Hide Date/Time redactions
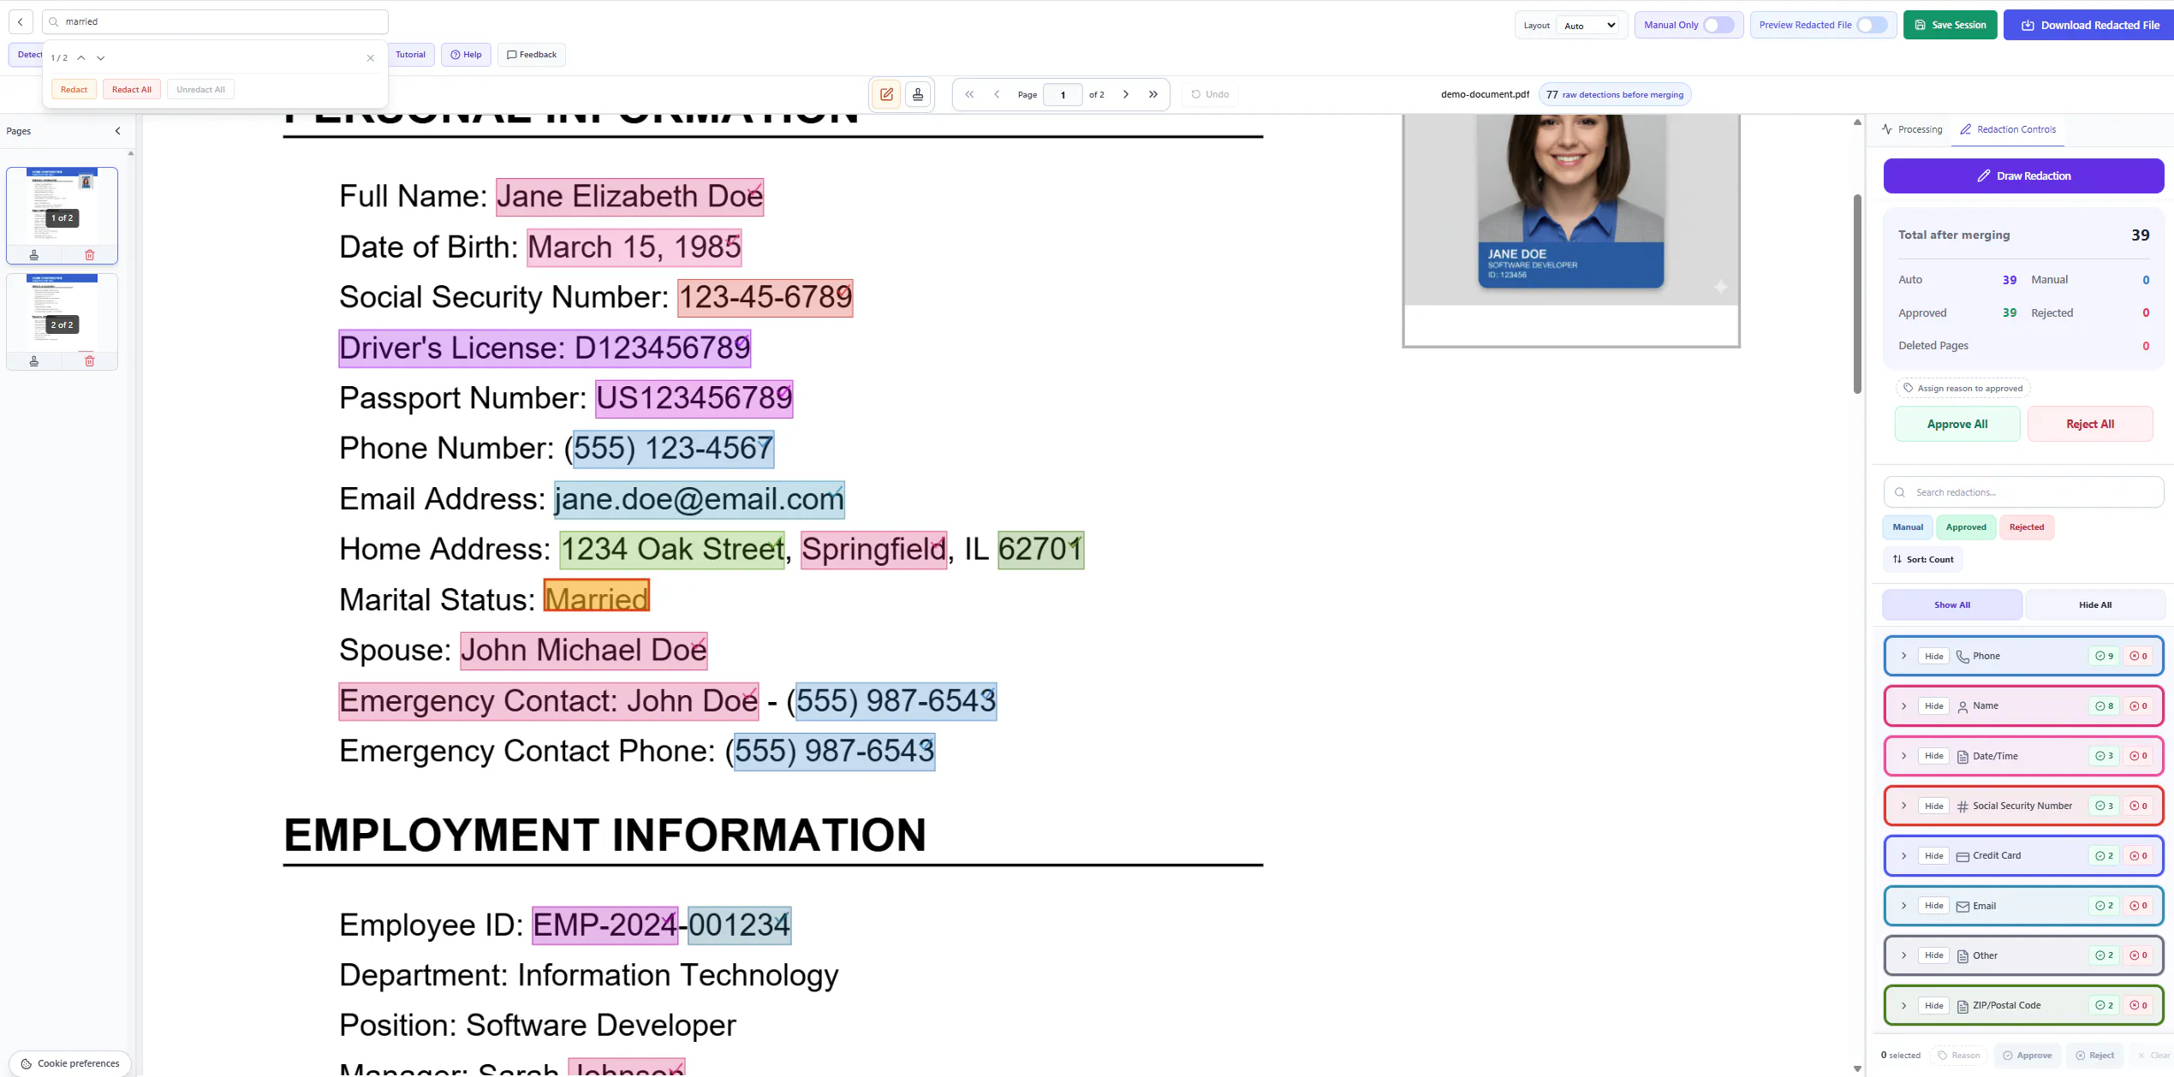2174x1077 pixels. [1934, 756]
